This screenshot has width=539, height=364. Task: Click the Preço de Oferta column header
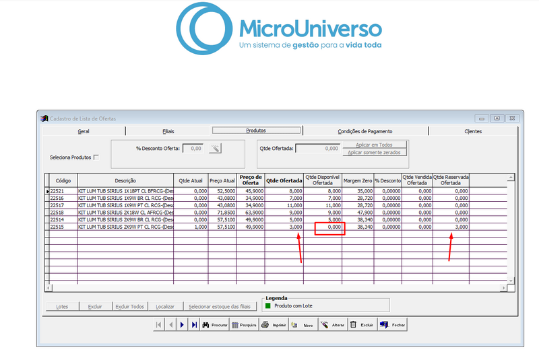coord(251,180)
